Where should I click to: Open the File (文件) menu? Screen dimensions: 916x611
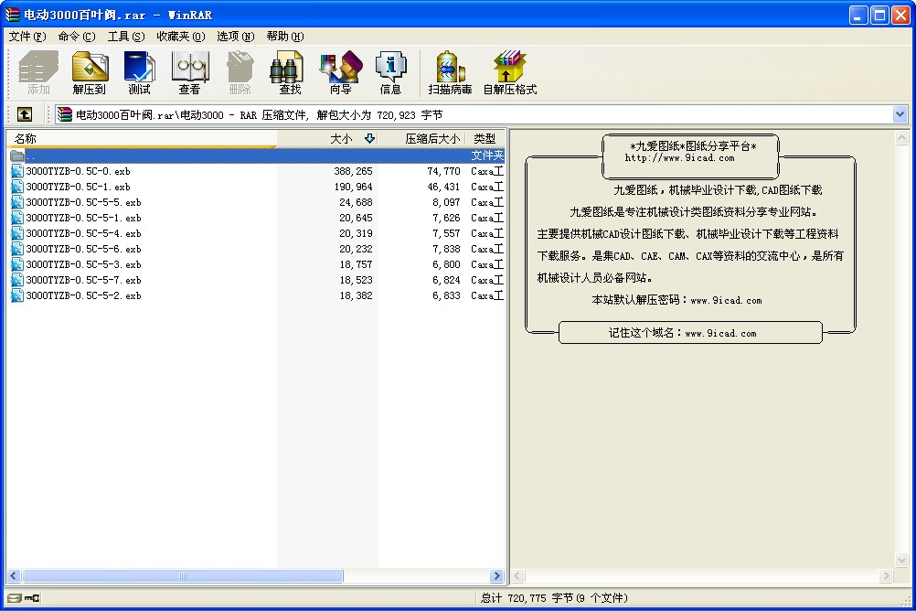pos(27,37)
